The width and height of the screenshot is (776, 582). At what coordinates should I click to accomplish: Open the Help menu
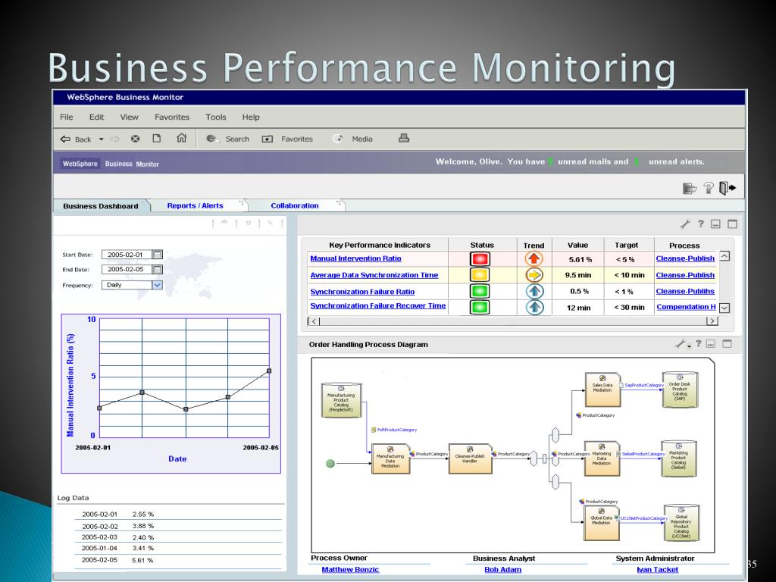pyautogui.click(x=251, y=117)
